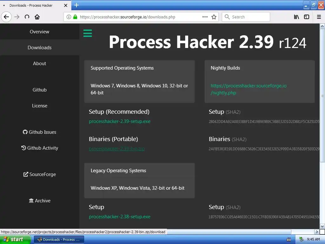Minimize the browser window
This screenshot has width=325, height=244.
coord(306,5)
